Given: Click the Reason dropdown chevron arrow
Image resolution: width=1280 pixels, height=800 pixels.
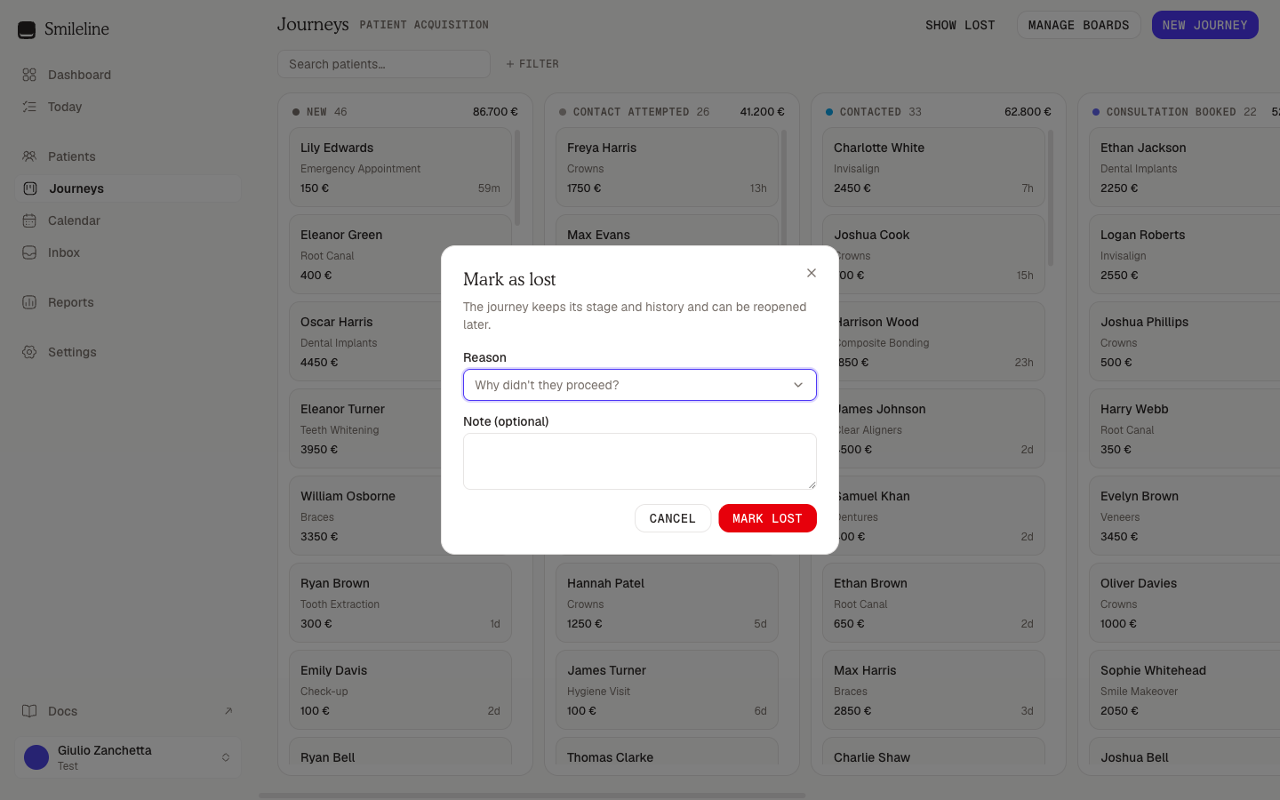Looking at the screenshot, I should 798,385.
